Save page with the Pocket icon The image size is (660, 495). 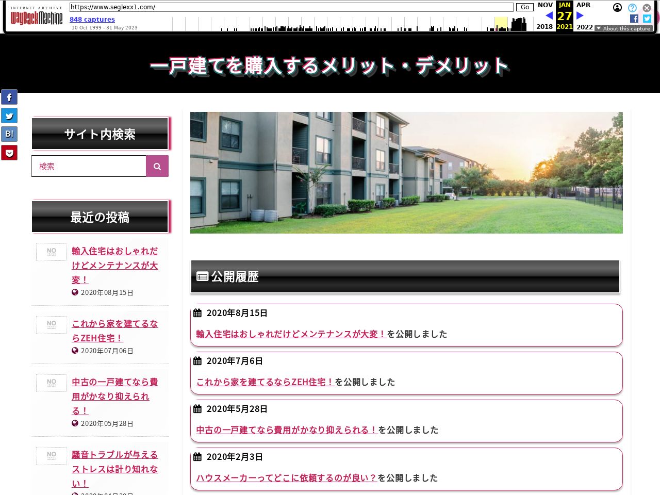tap(9, 153)
